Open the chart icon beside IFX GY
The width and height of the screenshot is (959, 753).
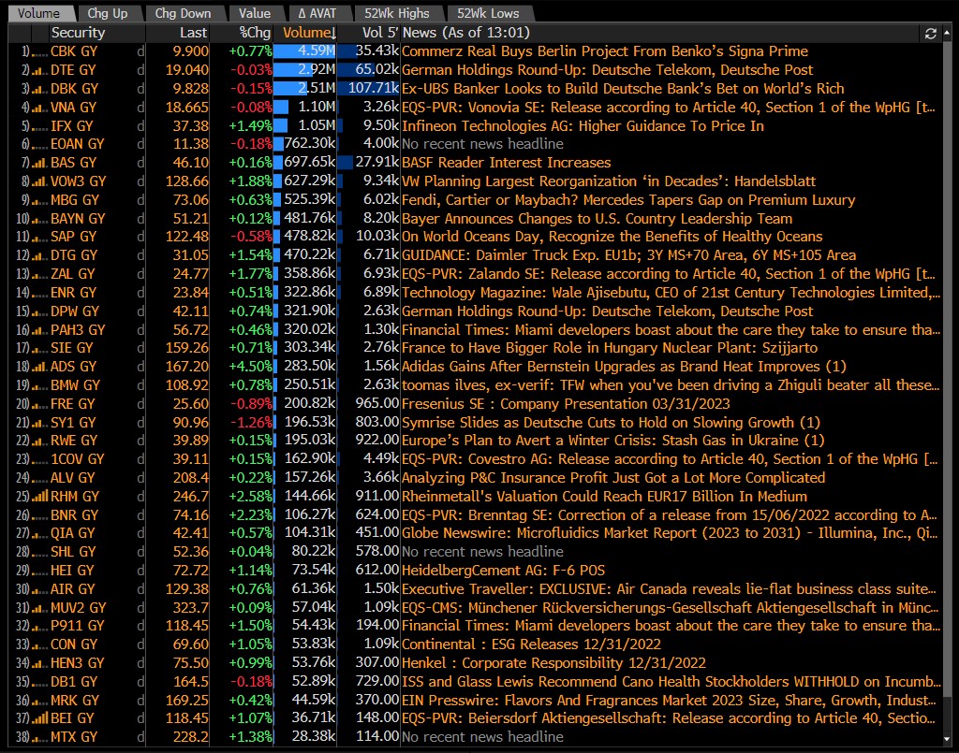39,126
